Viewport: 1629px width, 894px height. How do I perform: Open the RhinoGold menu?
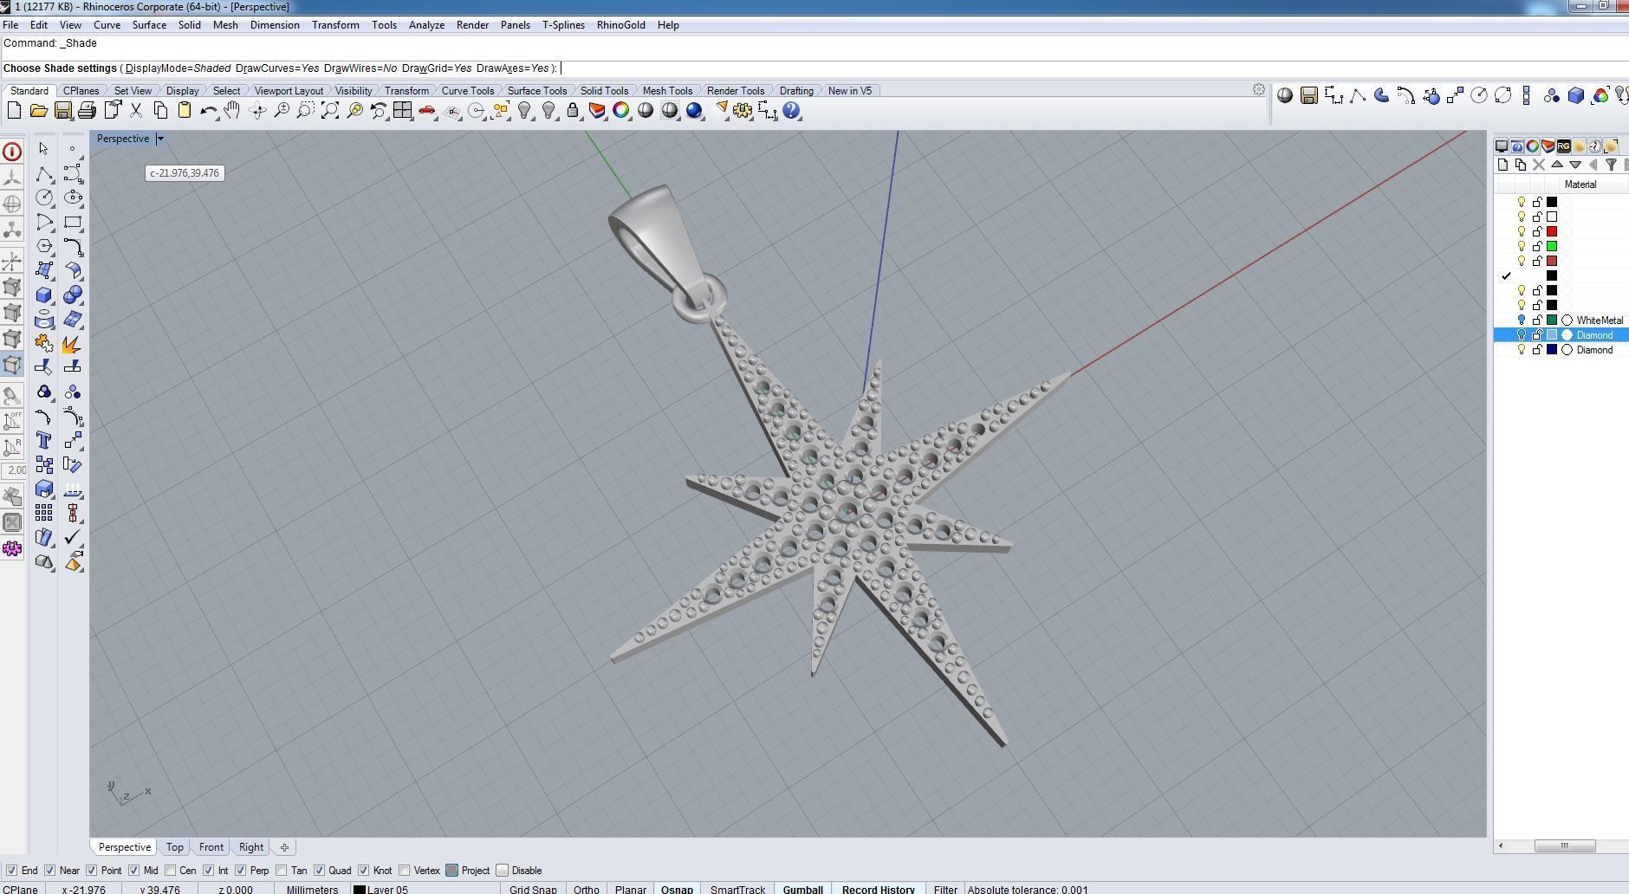pyautogui.click(x=620, y=25)
